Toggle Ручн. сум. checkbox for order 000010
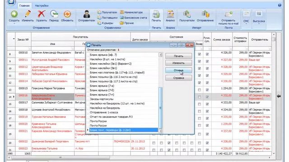The image size is (289, 162). pos(207,54)
